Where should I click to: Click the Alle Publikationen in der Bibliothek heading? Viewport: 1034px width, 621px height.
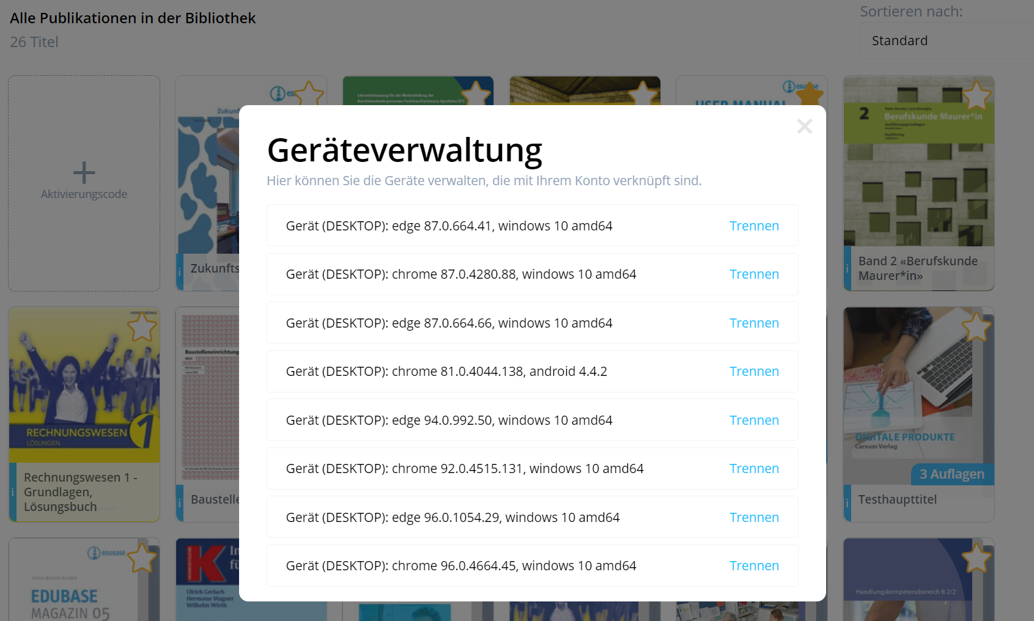pyautogui.click(x=133, y=18)
